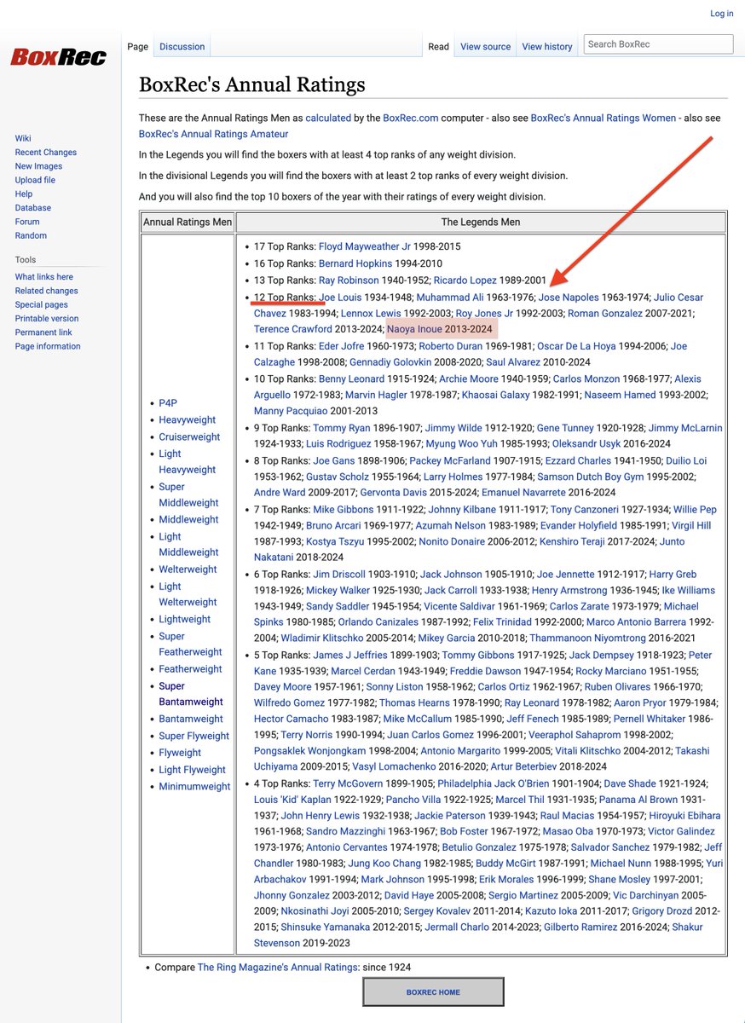Click highlighted Naoya Inoue 2013-2024 text

[x=439, y=329]
